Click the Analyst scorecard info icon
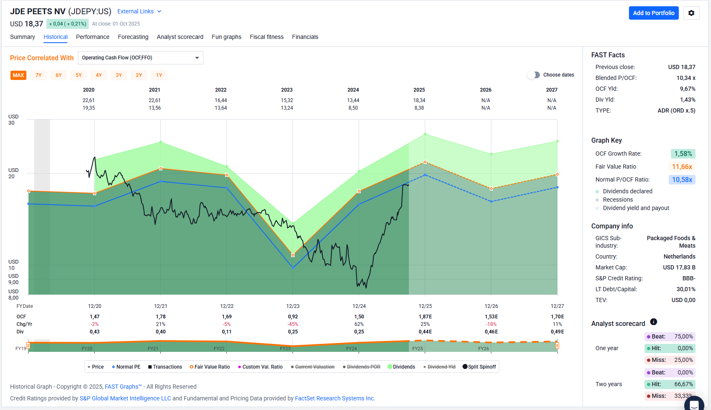The width and height of the screenshot is (711, 410). (653, 322)
